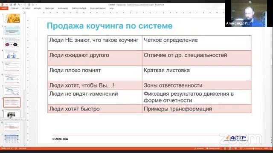
Task: Click the language indicator 'русский' in status bar
Action: coord(23,148)
